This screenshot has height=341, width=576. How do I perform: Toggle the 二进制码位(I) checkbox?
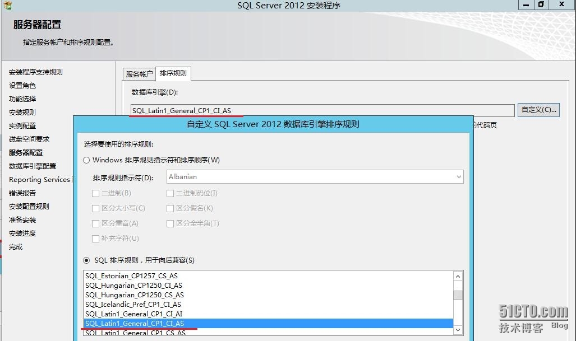coord(170,193)
